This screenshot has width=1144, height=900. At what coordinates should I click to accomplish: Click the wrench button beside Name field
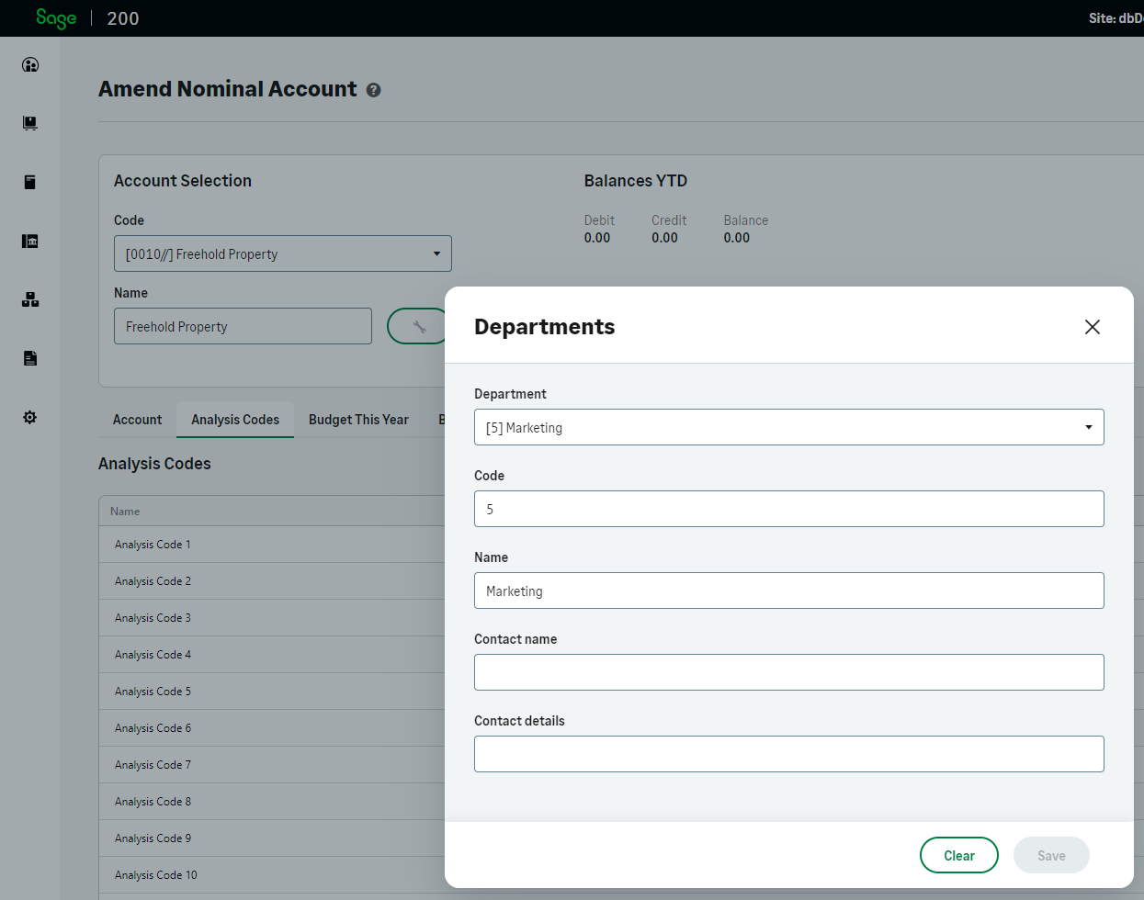[416, 326]
